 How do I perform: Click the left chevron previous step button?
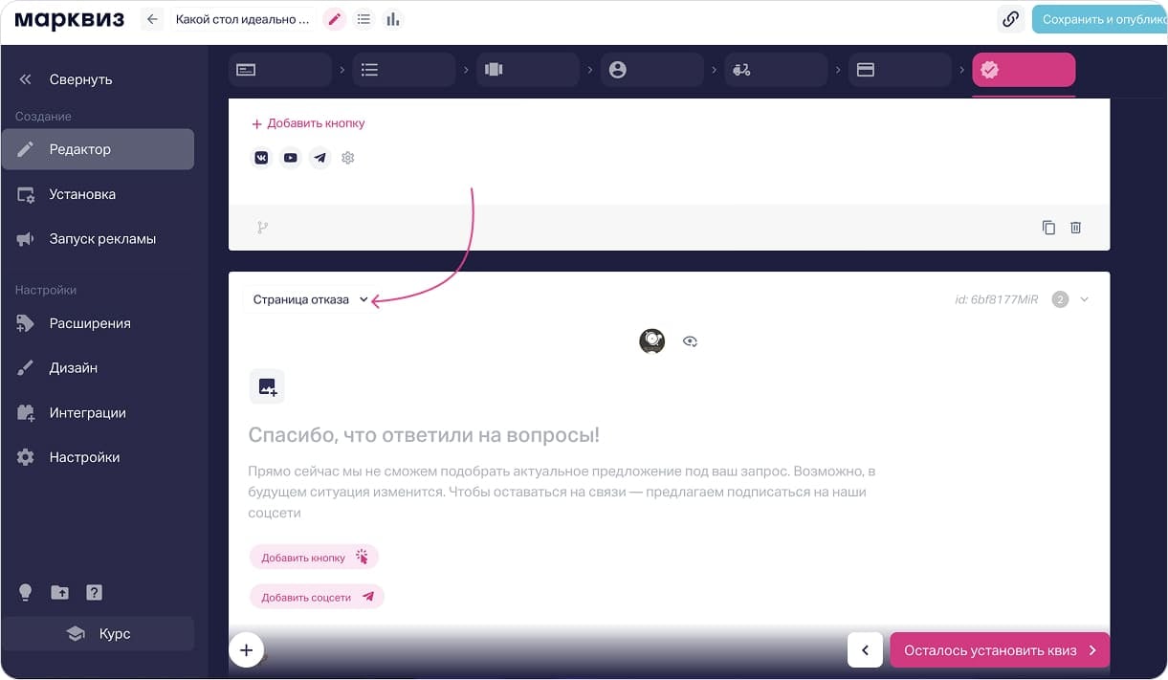pos(865,650)
